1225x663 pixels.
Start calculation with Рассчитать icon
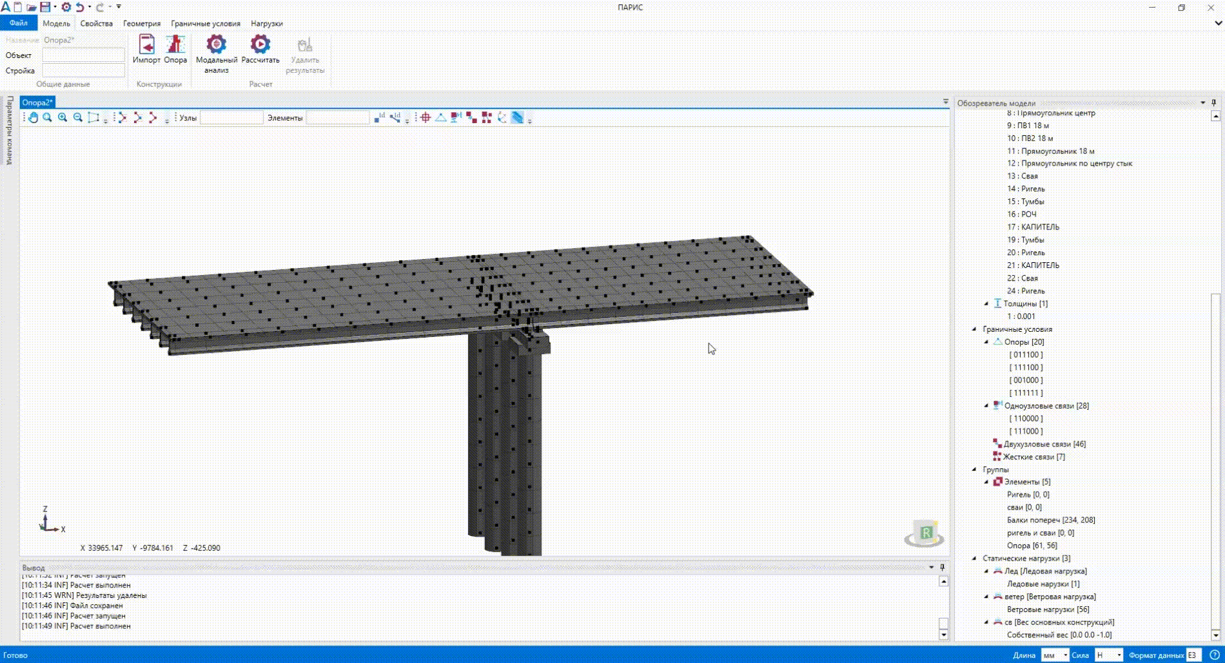click(x=260, y=49)
